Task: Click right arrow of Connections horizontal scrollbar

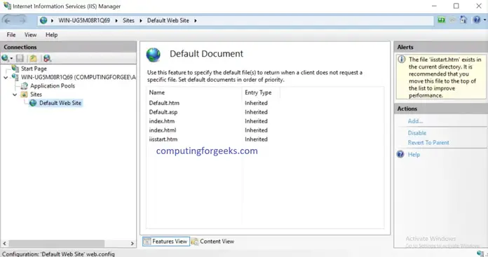Action: [x=132, y=244]
